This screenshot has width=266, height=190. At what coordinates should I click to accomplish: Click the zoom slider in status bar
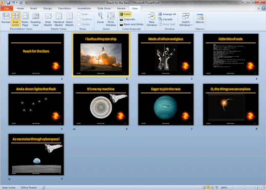244,187
